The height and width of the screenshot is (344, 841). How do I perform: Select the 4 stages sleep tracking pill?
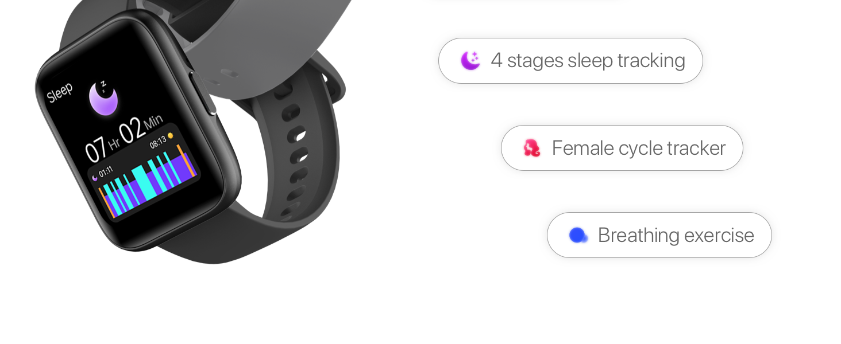(x=570, y=61)
